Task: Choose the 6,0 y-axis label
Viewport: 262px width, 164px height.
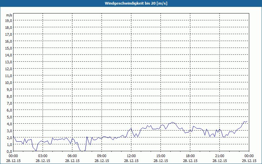Action: coord(10,110)
